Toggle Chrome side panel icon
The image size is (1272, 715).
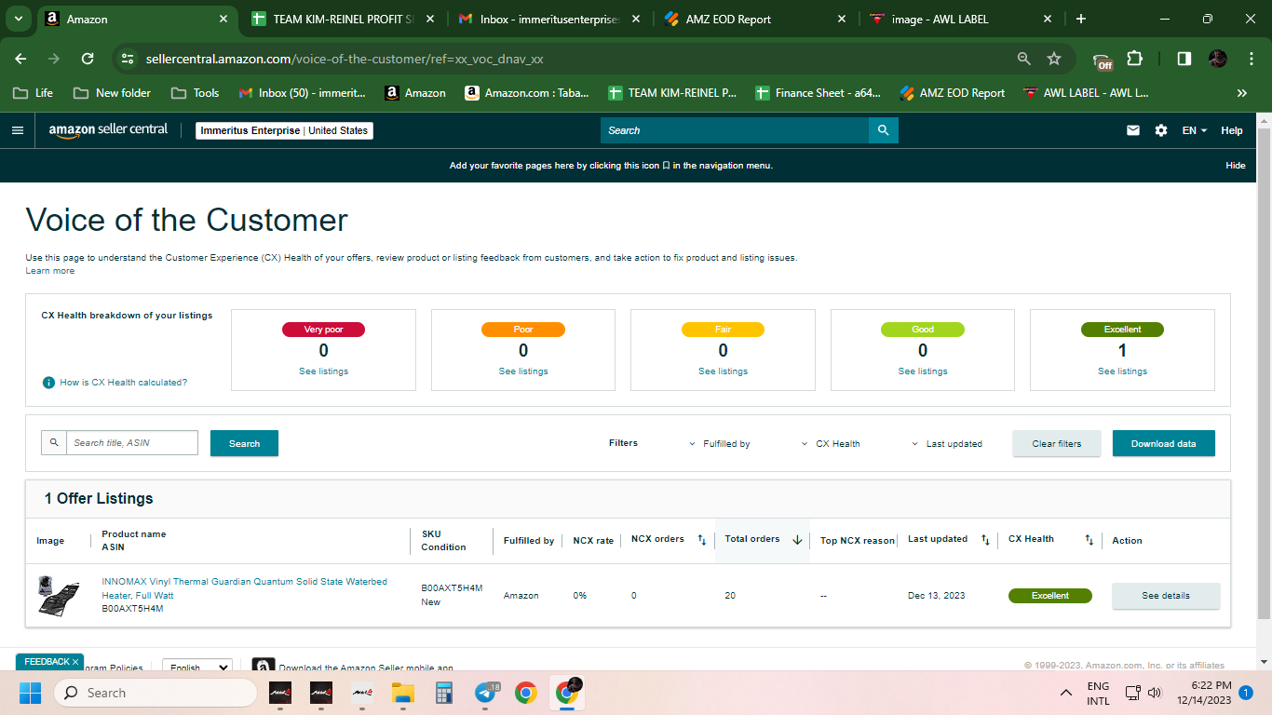[x=1184, y=59]
